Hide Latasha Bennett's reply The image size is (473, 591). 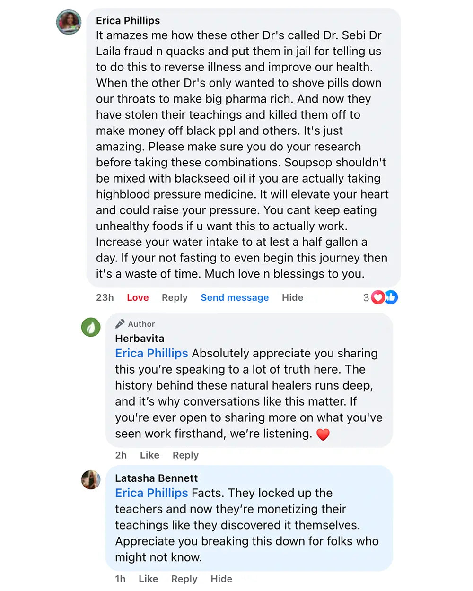[x=221, y=579]
